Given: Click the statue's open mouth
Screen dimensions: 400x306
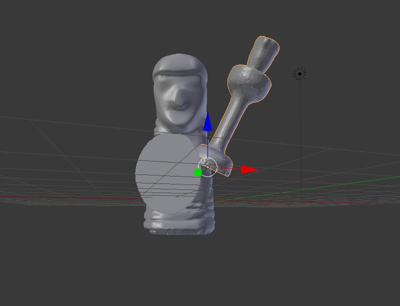Looking at the screenshot, I should tap(179, 106).
